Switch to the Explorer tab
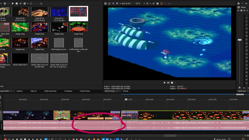Viewport: 249px width, 140px height. (20, 91)
